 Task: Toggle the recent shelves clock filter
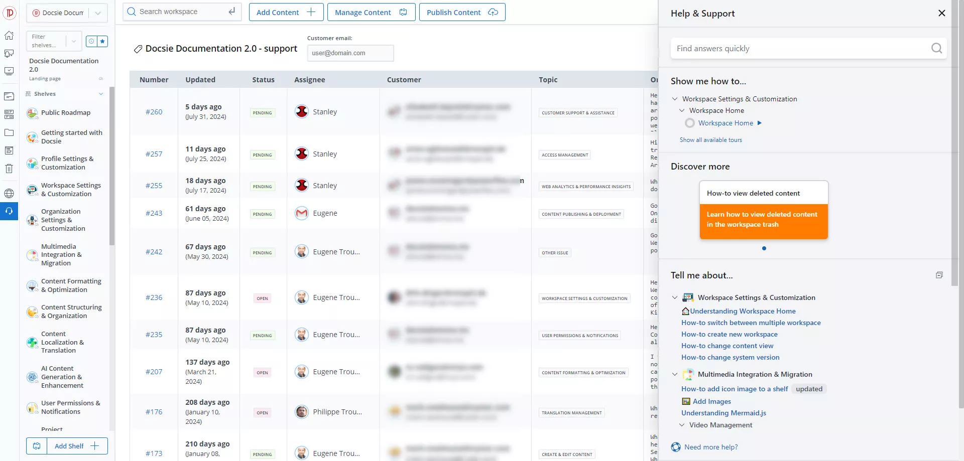tap(91, 42)
